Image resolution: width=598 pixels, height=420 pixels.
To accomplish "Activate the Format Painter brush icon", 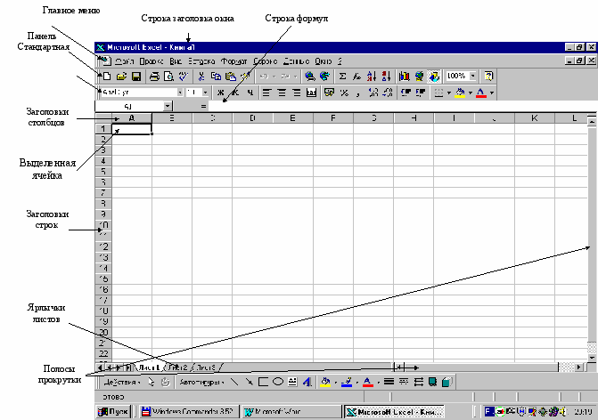I will click(245, 77).
